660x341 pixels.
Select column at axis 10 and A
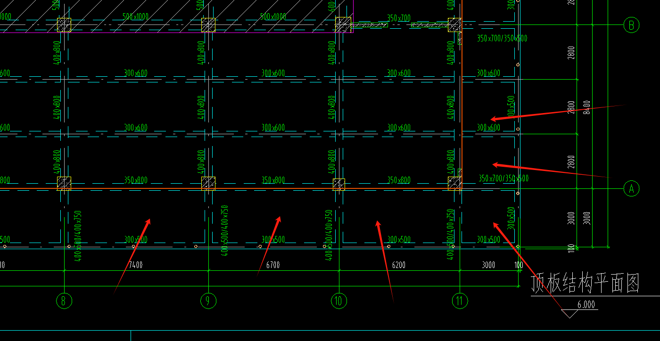coord(339,184)
